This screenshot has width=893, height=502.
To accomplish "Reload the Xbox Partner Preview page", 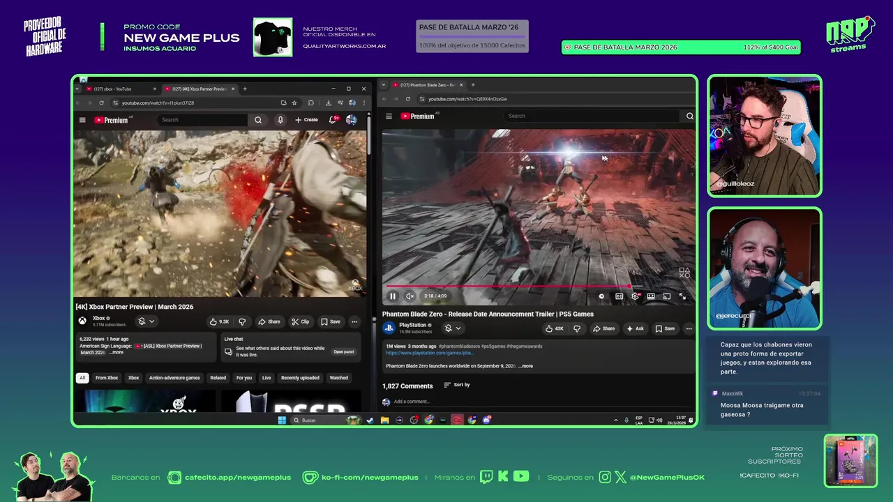I will coord(101,102).
